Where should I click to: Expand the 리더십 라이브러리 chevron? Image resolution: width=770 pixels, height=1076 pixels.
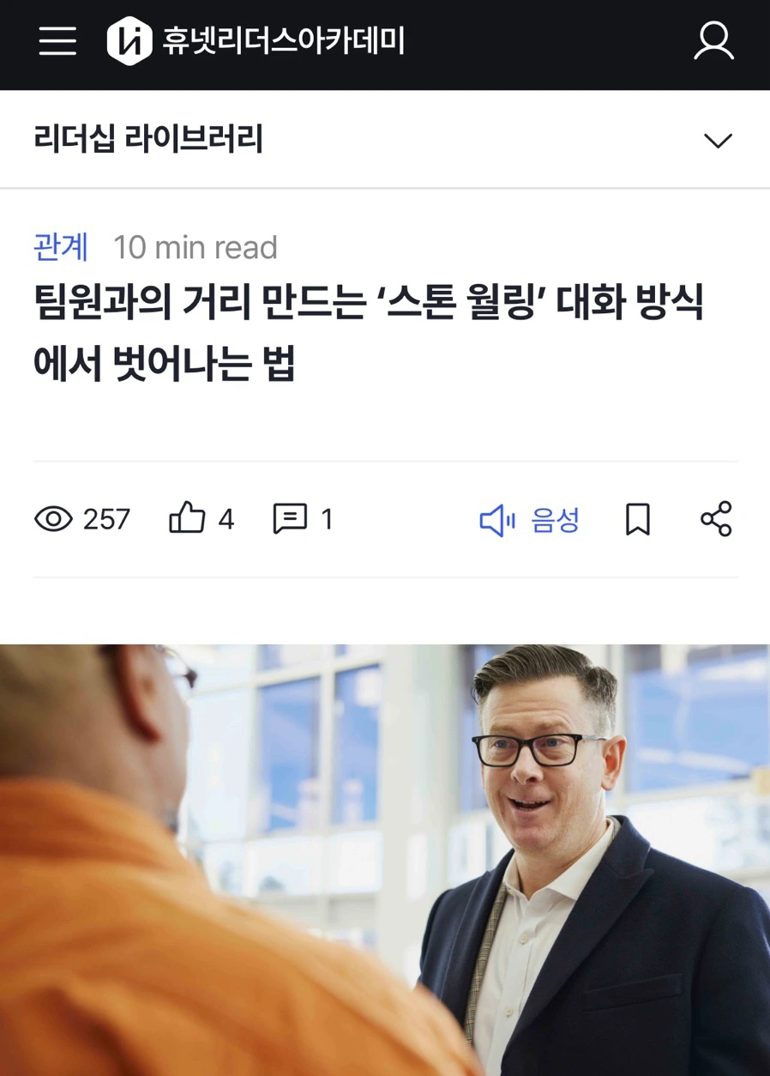718,140
